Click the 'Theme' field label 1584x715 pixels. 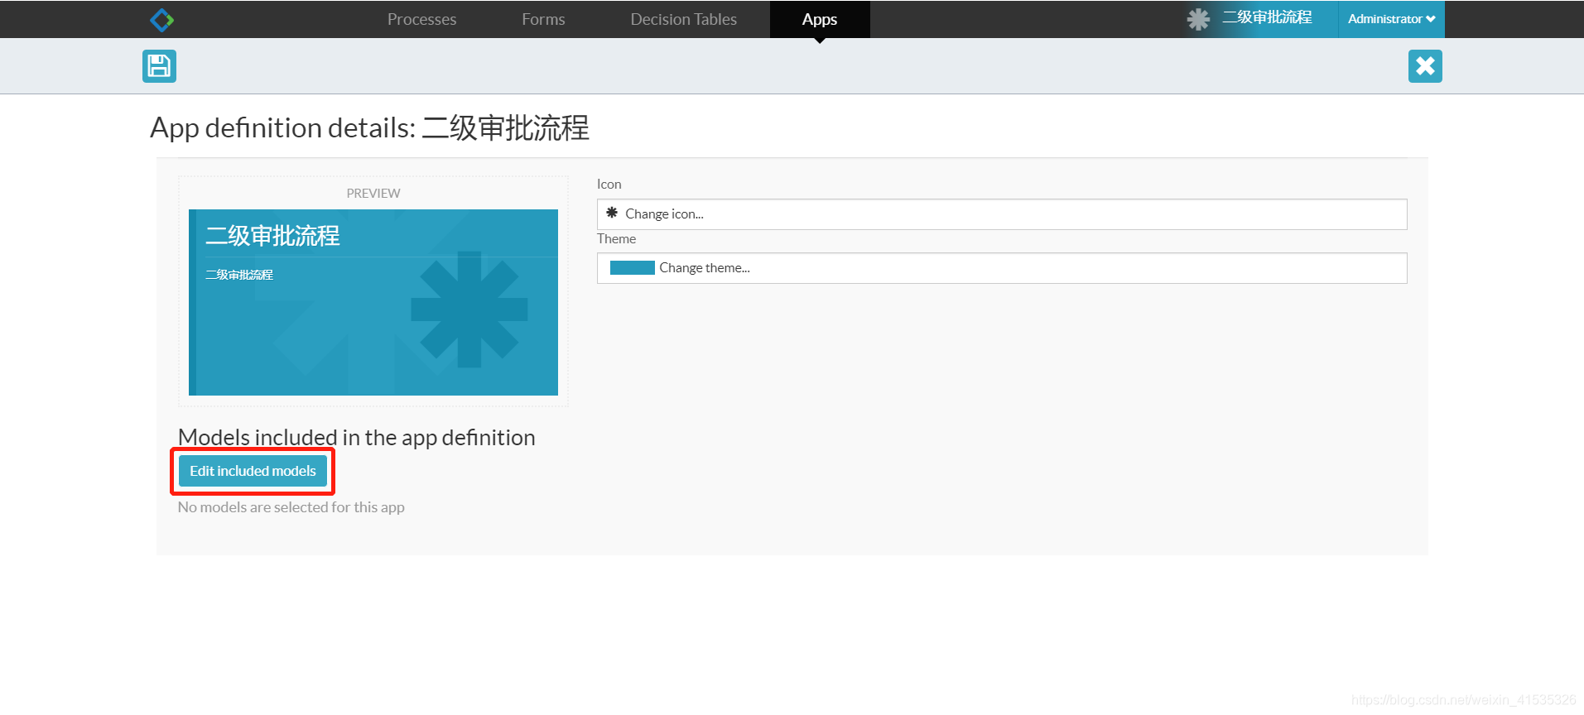click(617, 238)
